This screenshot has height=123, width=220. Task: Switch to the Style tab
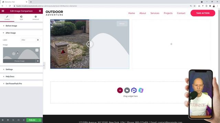(x=21, y=18)
